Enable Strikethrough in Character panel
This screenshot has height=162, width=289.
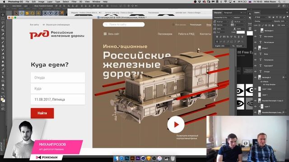tap(242, 37)
